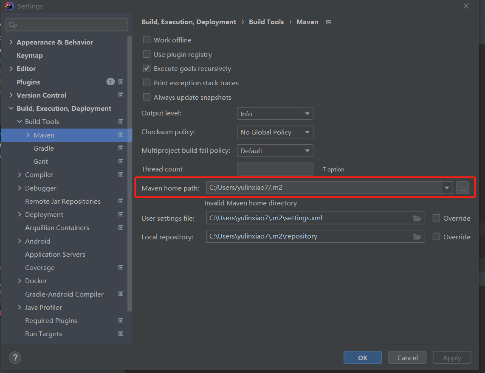Image resolution: width=485 pixels, height=373 pixels.
Task: Enable Print exception stack traces
Action: 147,83
